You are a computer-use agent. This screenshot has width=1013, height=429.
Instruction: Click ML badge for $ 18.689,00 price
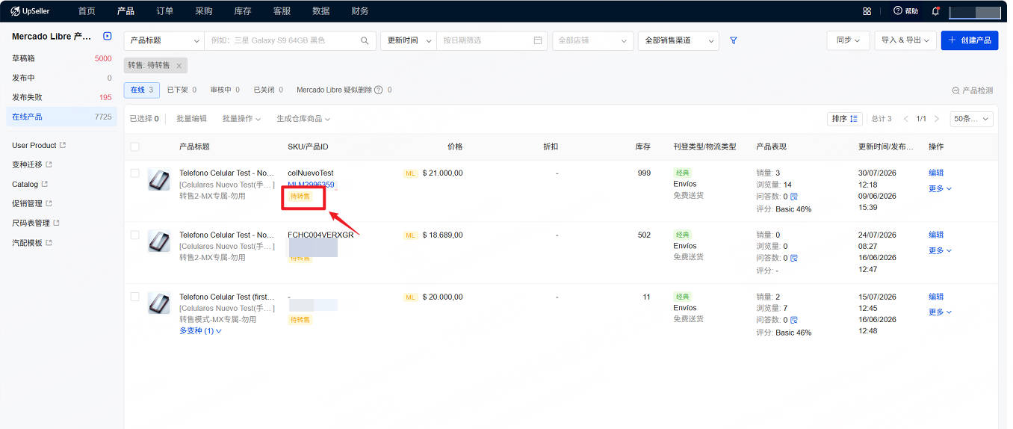click(410, 235)
